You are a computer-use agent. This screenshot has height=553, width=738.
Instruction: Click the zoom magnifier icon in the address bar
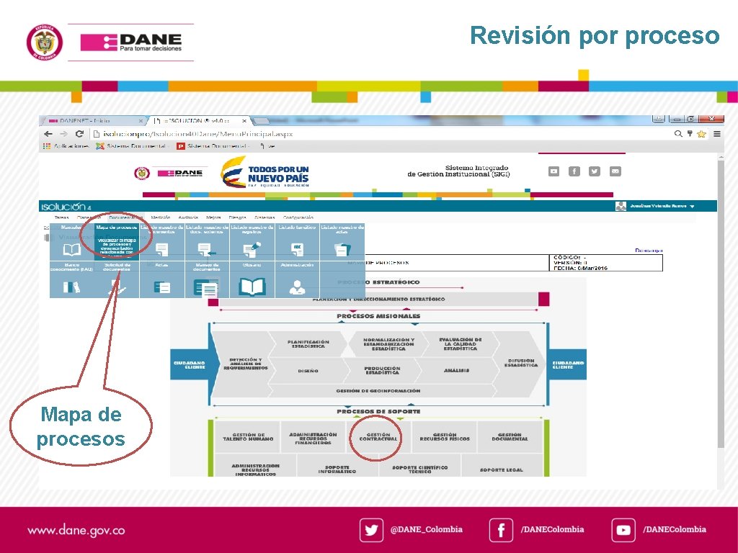[x=678, y=133]
